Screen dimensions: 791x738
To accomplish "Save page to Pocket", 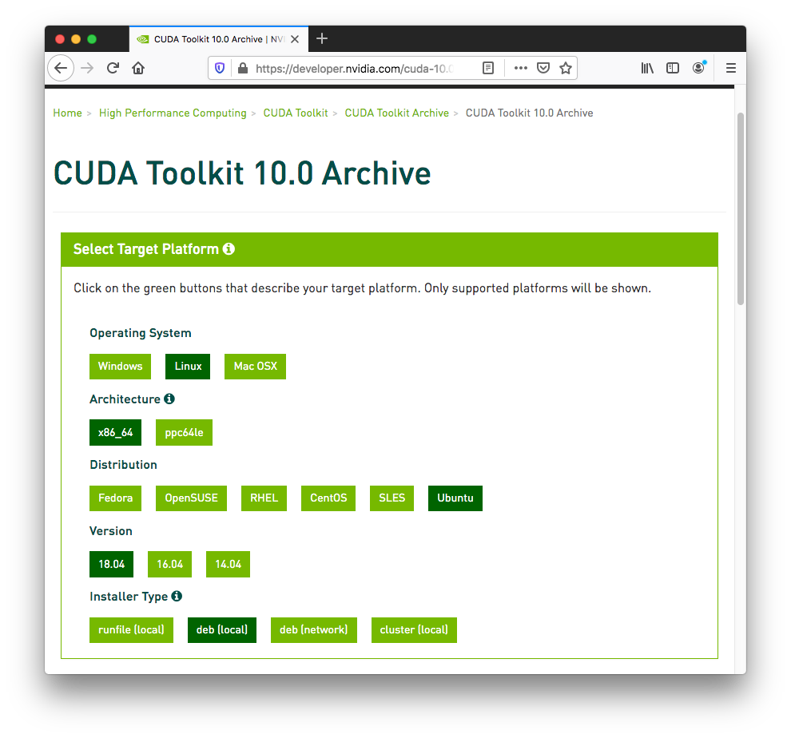I will (x=543, y=68).
